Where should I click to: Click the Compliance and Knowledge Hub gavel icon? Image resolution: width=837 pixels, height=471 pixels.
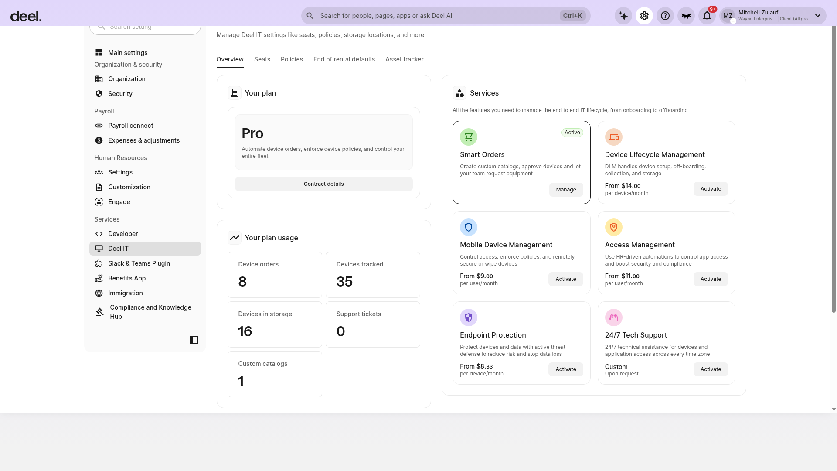click(100, 312)
